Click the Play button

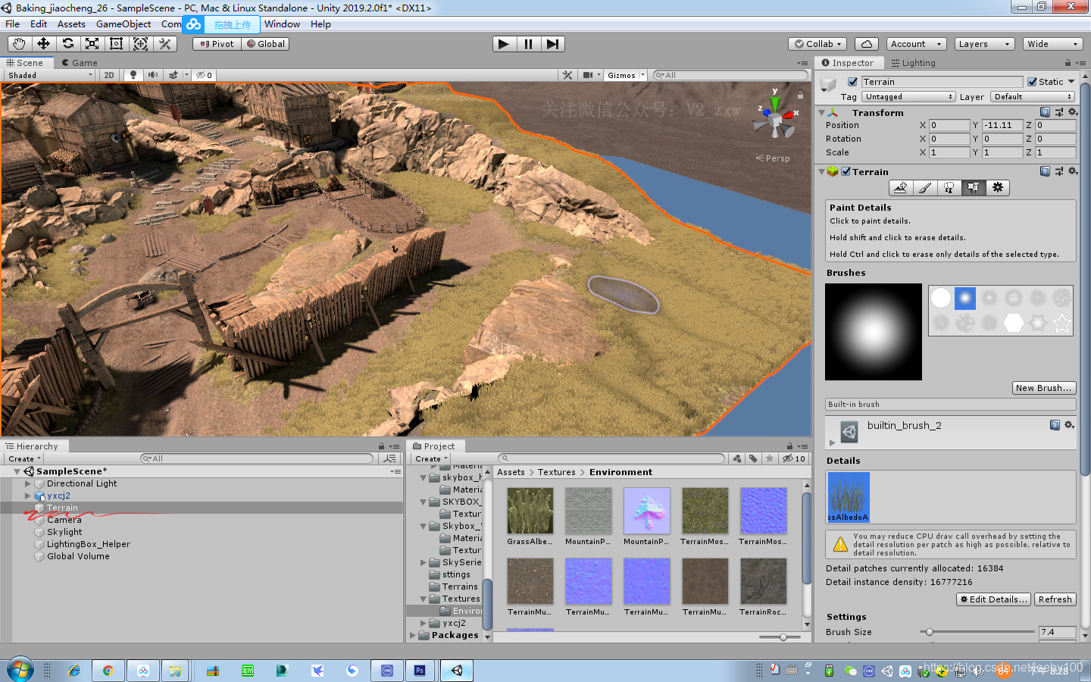[503, 44]
